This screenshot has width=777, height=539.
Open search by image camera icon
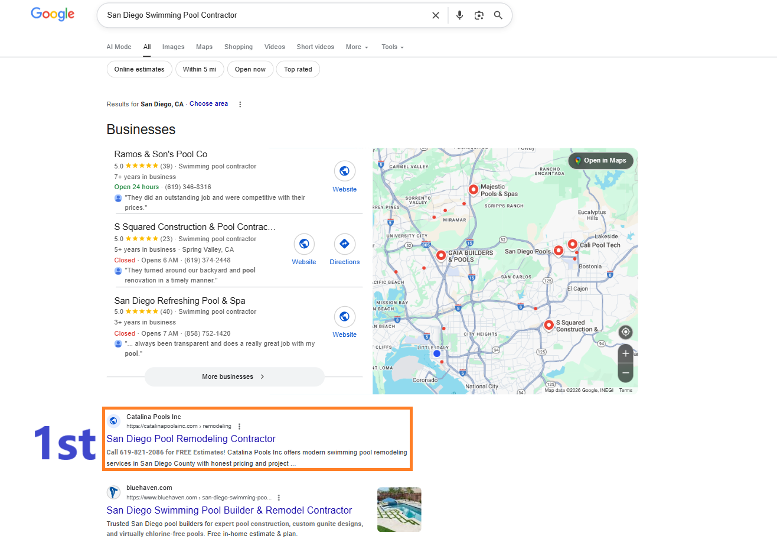[479, 15]
